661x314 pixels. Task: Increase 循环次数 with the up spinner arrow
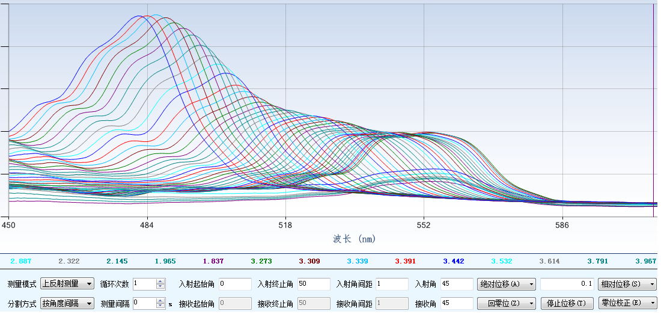160,282
